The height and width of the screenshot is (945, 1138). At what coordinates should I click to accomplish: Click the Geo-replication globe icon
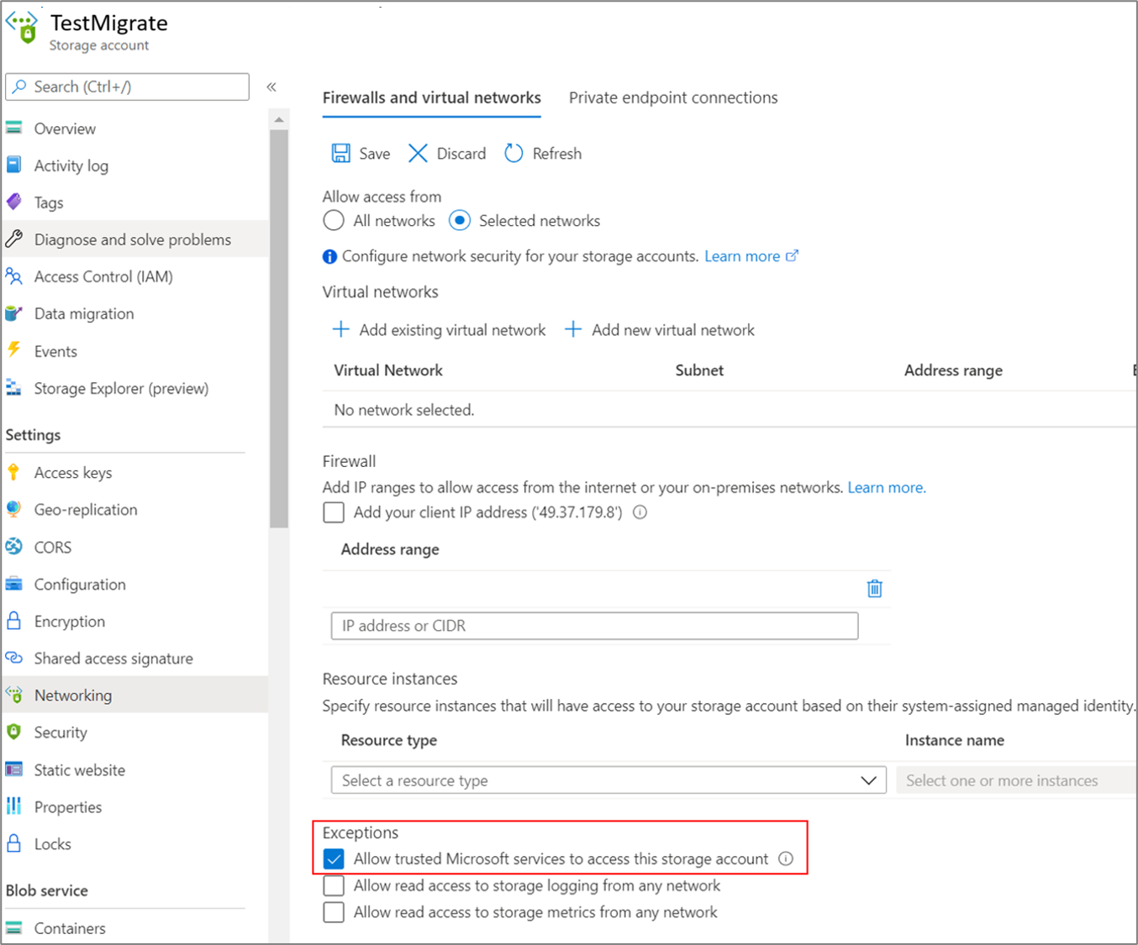coord(14,509)
